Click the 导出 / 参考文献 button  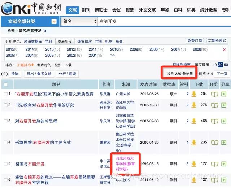pos(39,74)
